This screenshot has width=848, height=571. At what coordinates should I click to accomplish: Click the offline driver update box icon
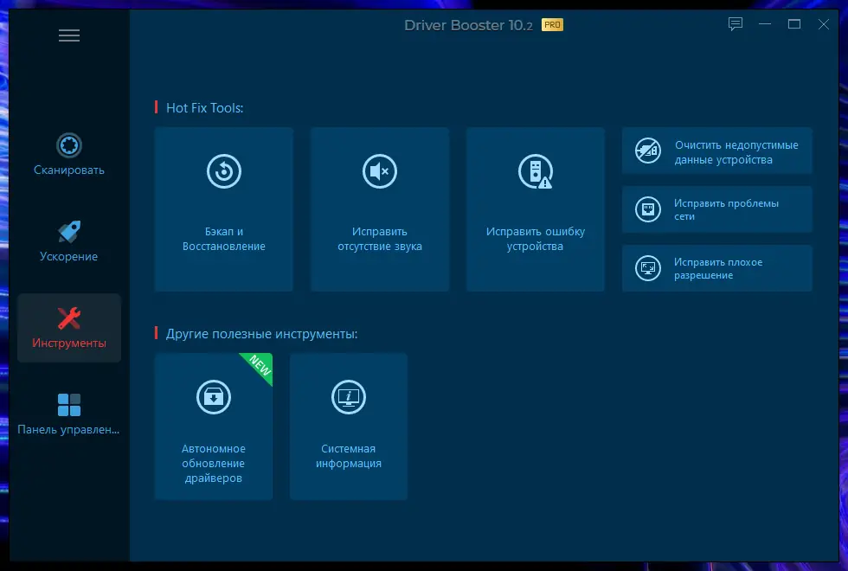pyautogui.click(x=214, y=397)
